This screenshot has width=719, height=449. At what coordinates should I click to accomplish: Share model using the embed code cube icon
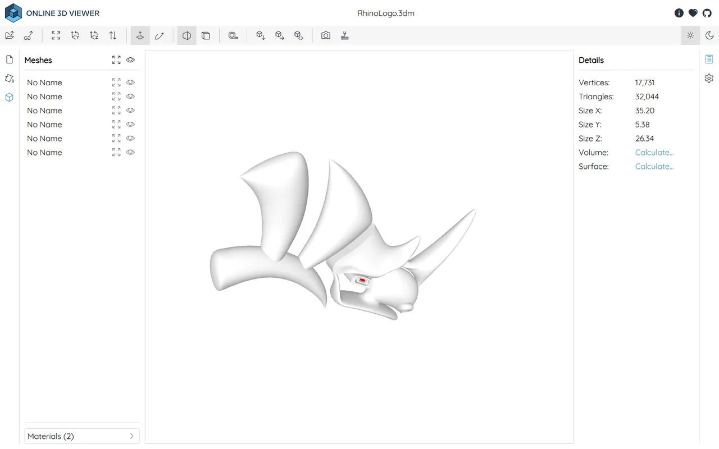pyautogui.click(x=298, y=35)
